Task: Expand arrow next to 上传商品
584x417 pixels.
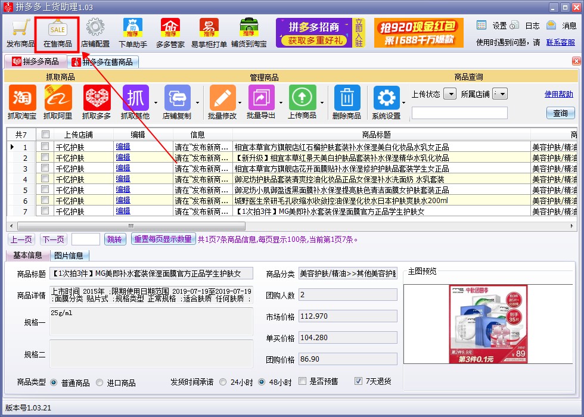Action: tap(322, 103)
